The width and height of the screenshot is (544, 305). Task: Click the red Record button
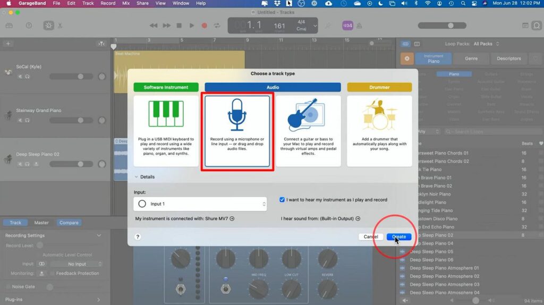pos(205,26)
